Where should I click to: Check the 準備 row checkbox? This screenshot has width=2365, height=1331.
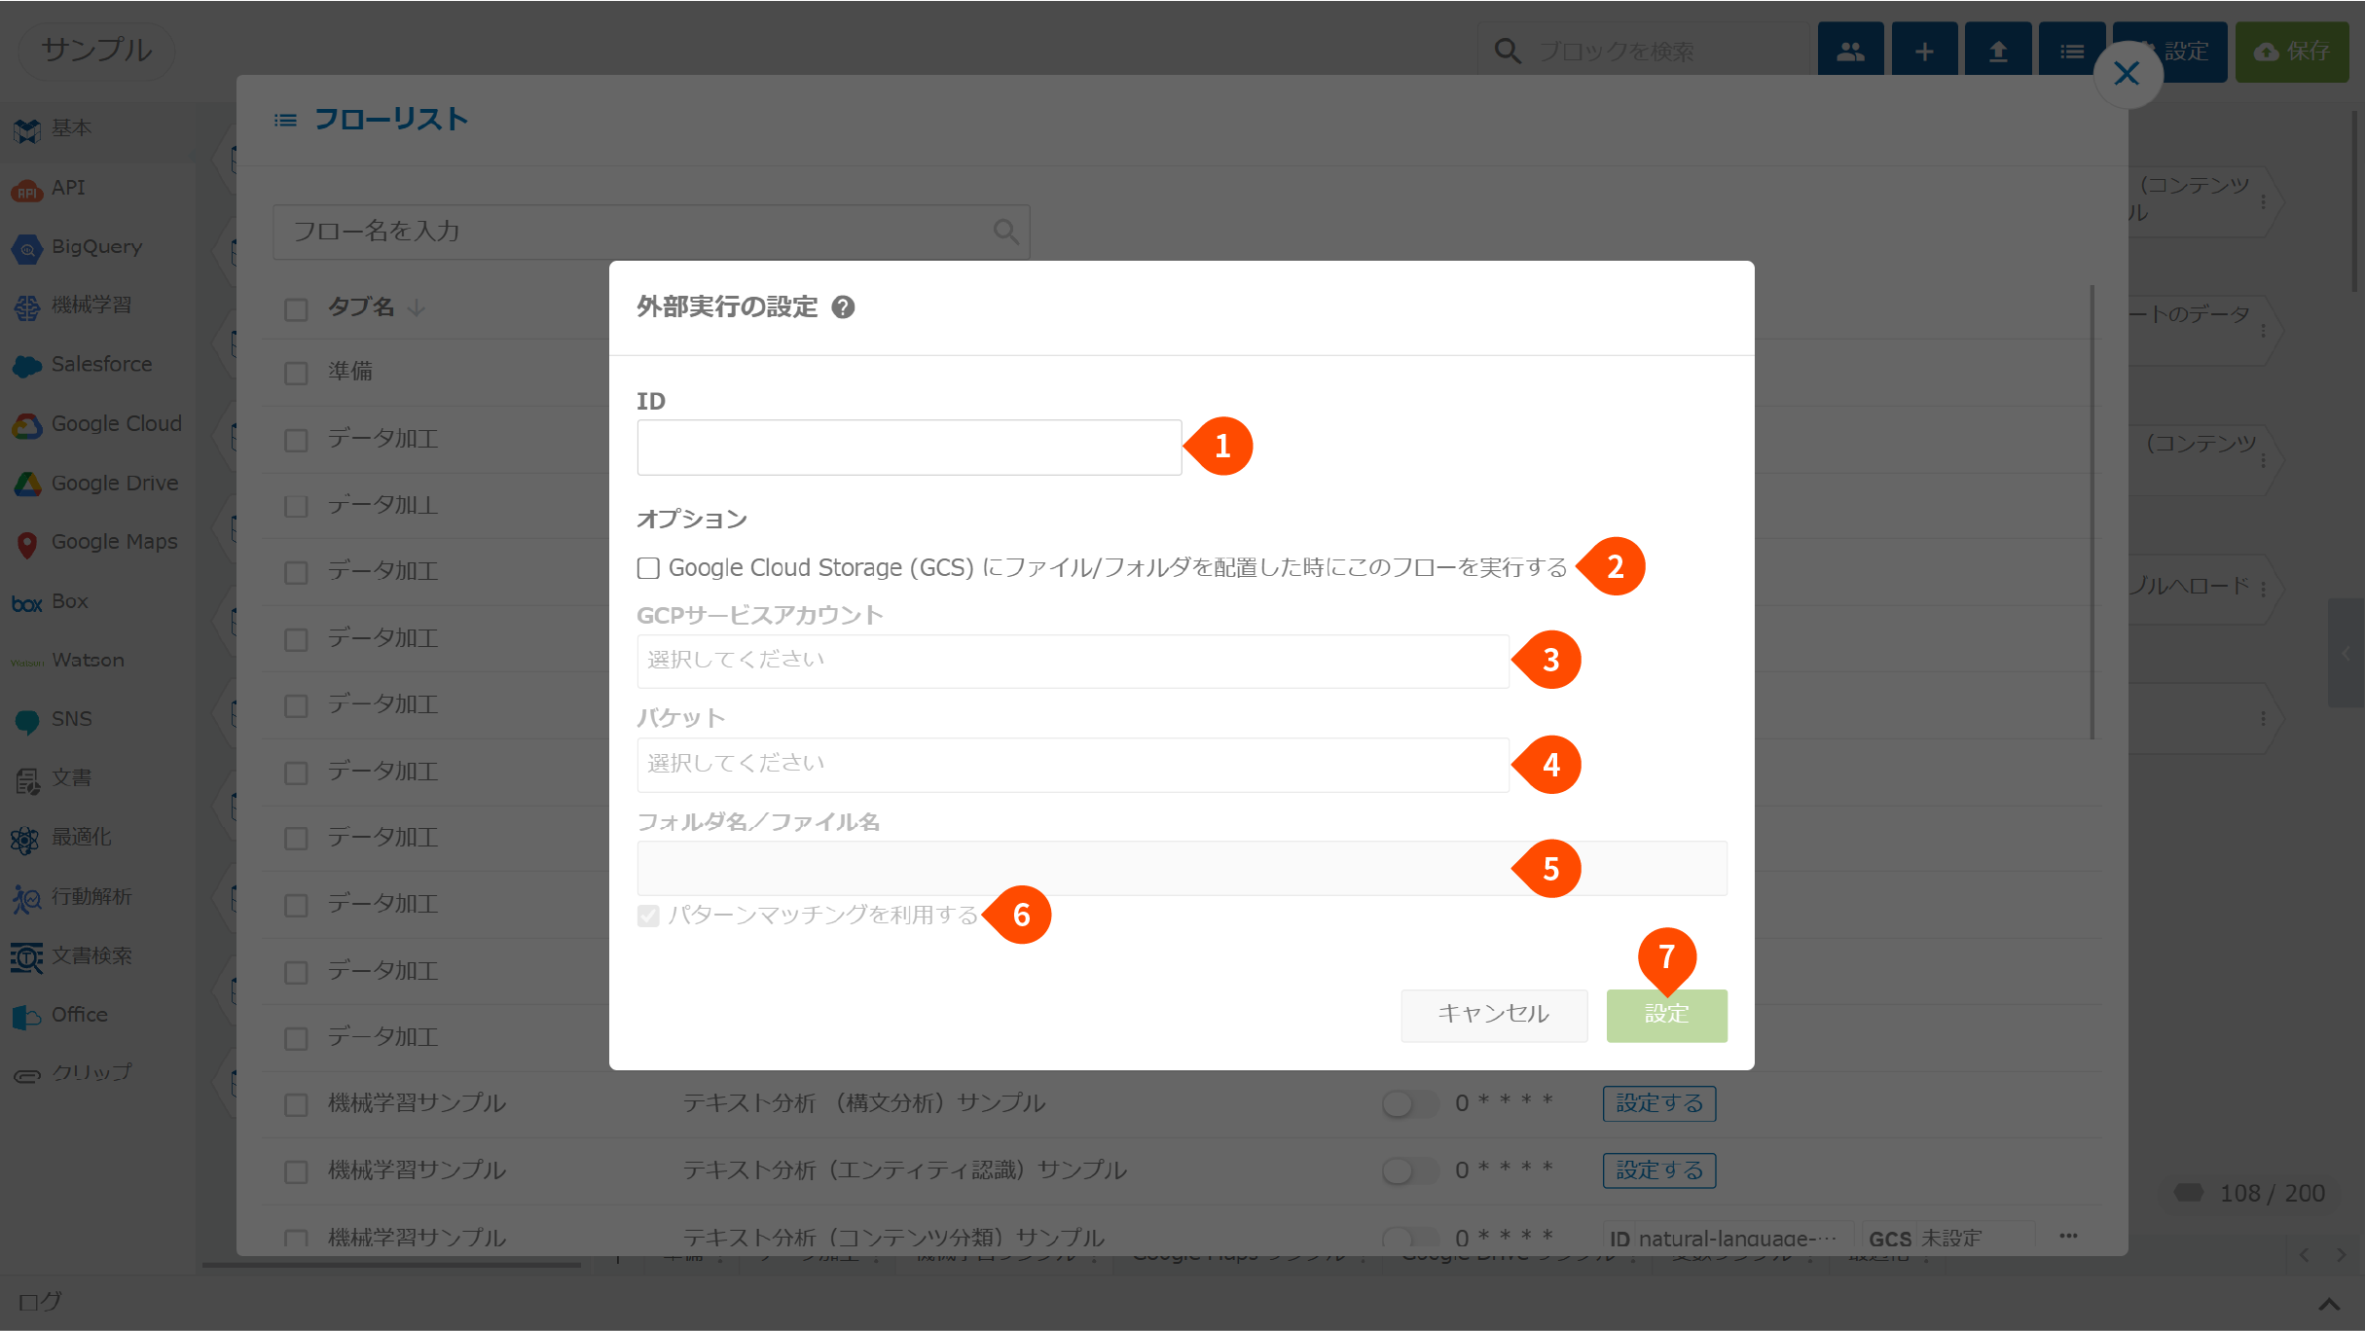296,373
